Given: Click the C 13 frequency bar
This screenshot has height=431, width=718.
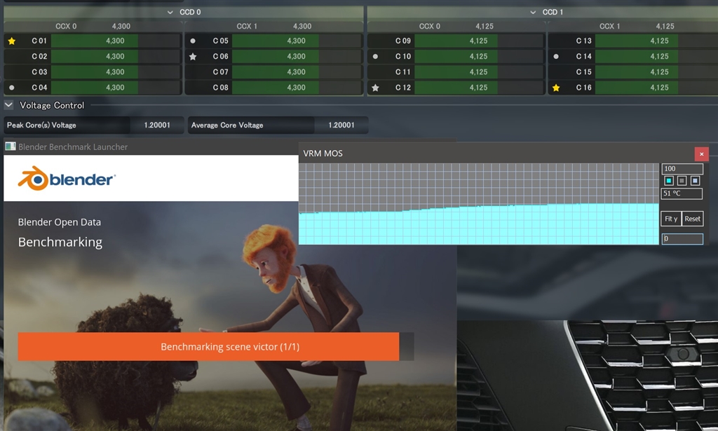Looking at the screenshot, I should pos(656,41).
